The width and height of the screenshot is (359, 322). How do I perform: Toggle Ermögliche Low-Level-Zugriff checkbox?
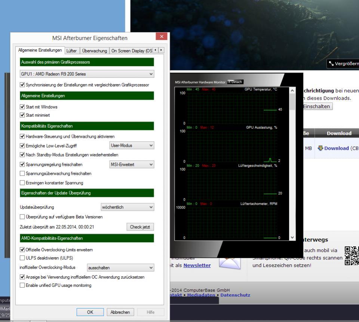click(x=22, y=146)
